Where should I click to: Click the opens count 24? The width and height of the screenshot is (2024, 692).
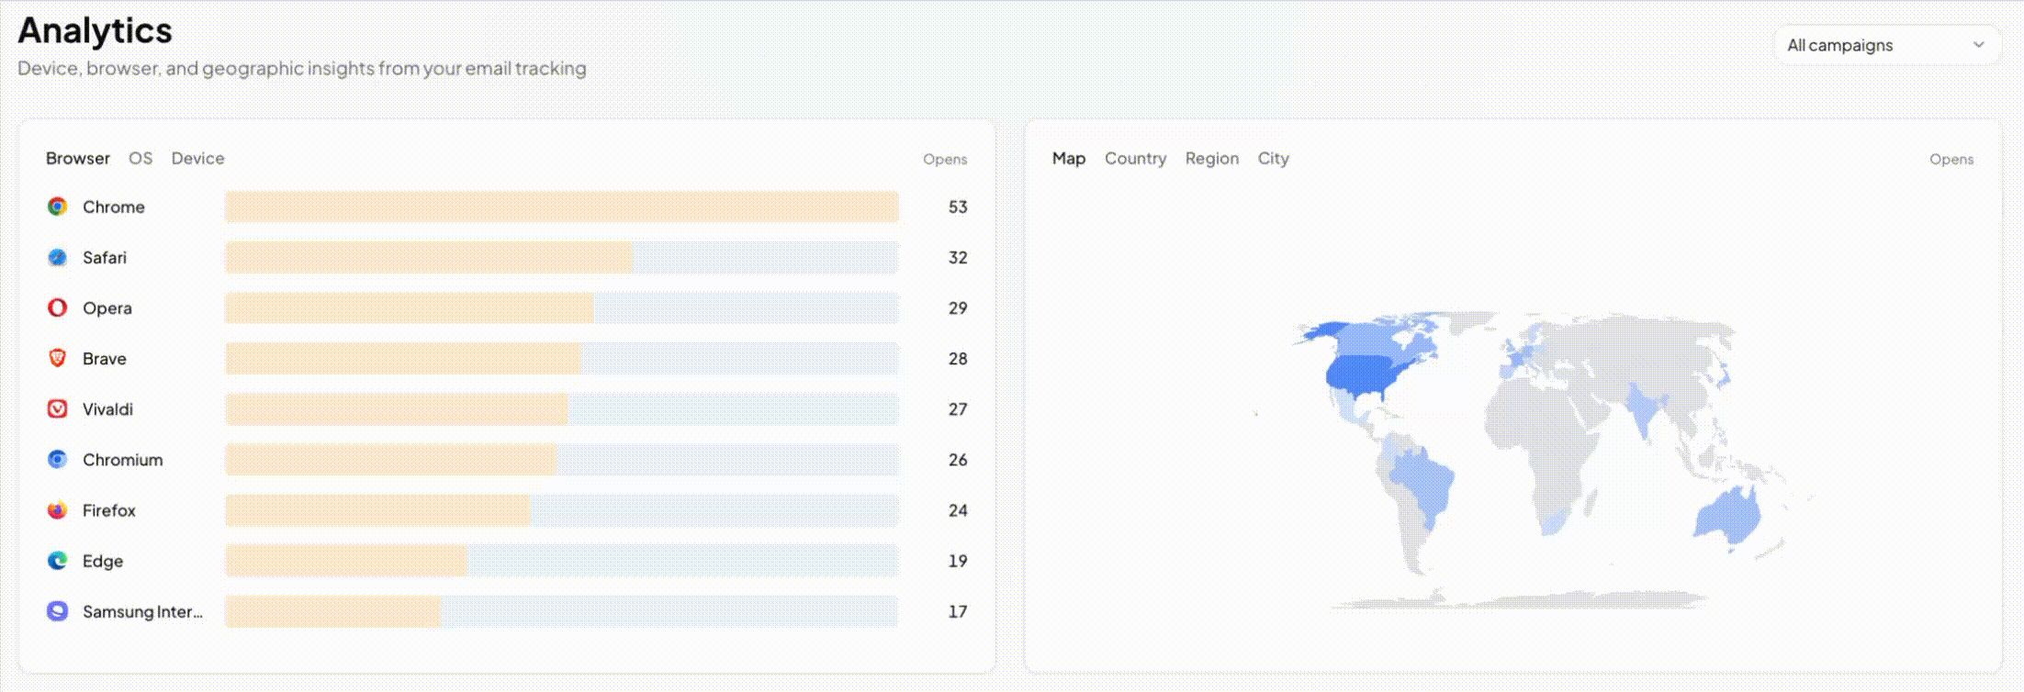point(958,509)
